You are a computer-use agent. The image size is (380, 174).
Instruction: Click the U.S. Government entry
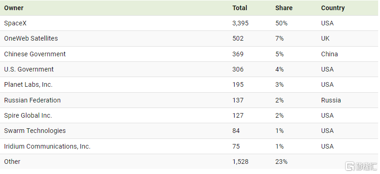pyautogui.click(x=29, y=69)
